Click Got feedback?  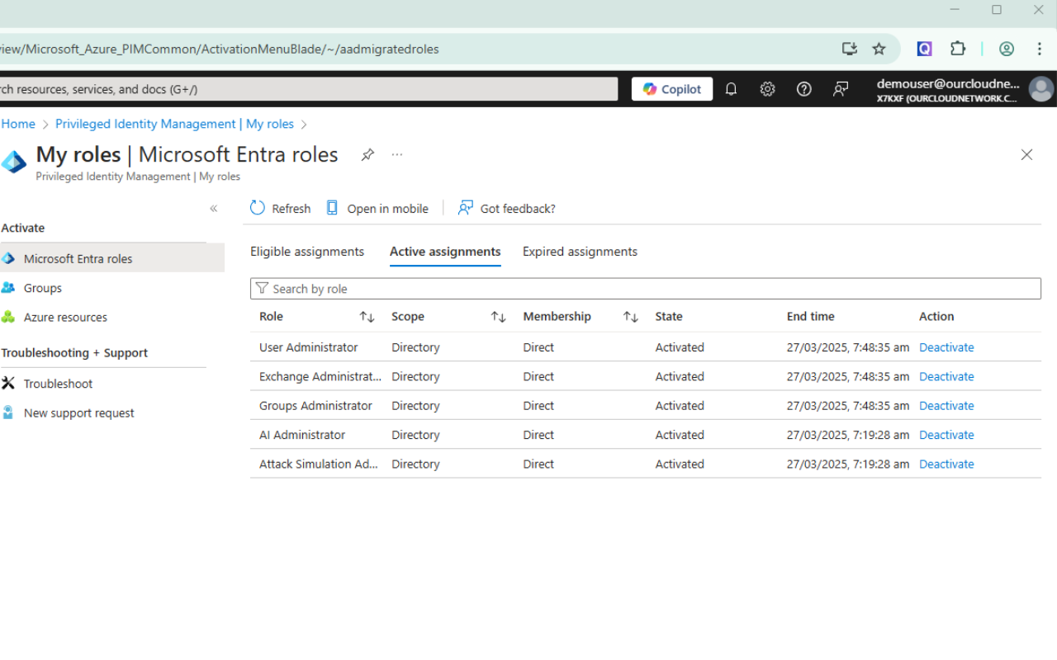(x=506, y=209)
